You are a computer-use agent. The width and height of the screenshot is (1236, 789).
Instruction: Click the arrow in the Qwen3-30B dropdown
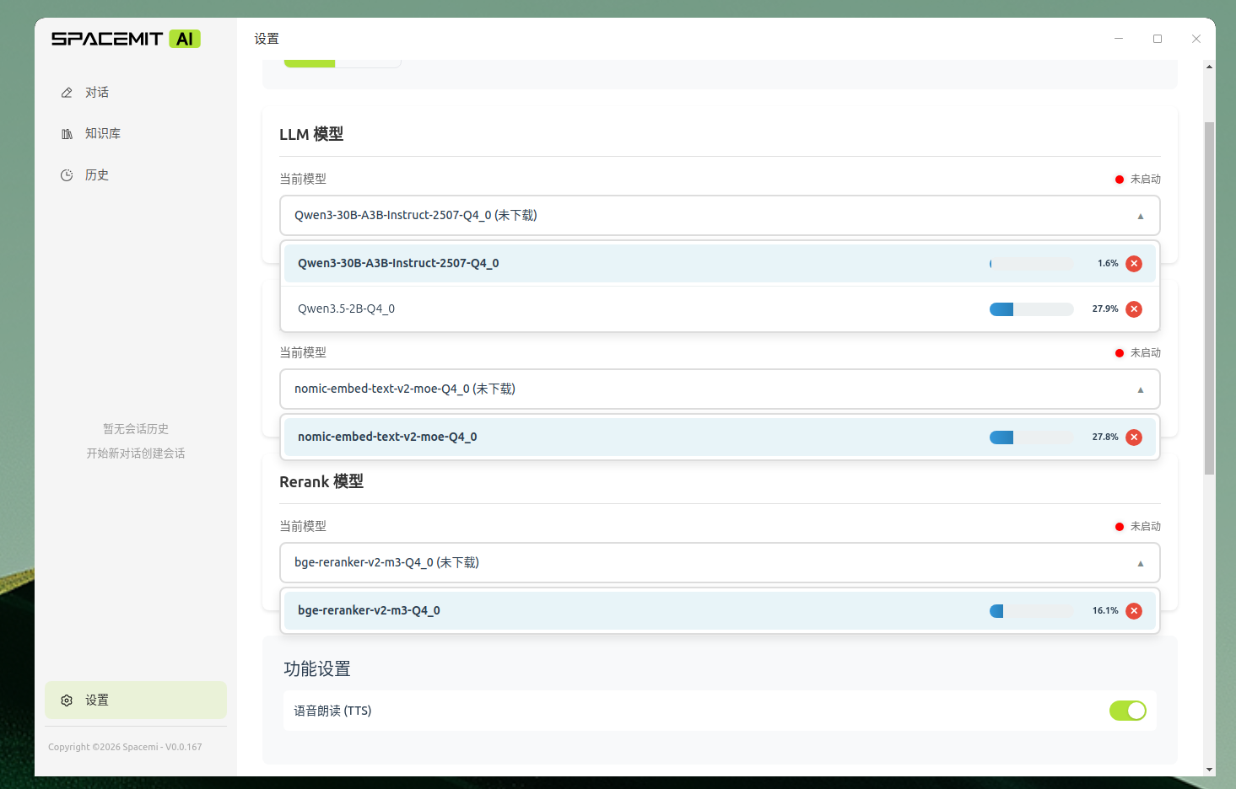point(1141,217)
